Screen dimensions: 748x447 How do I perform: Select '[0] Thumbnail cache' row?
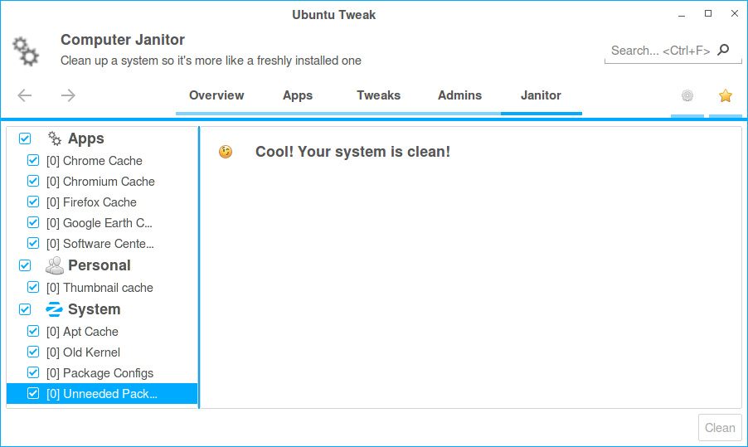tap(102, 288)
